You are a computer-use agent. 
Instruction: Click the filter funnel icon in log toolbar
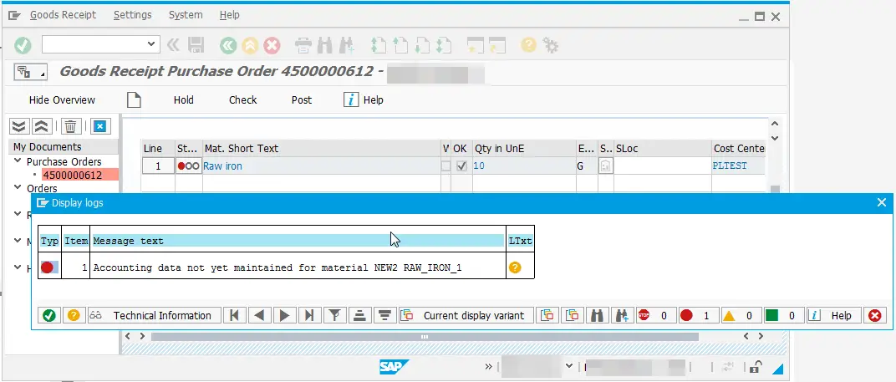334,315
